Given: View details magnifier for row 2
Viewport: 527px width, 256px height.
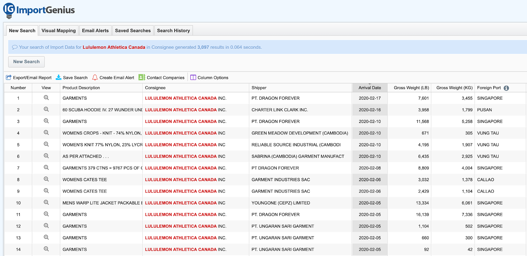Looking at the screenshot, I should [x=46, y=109].
